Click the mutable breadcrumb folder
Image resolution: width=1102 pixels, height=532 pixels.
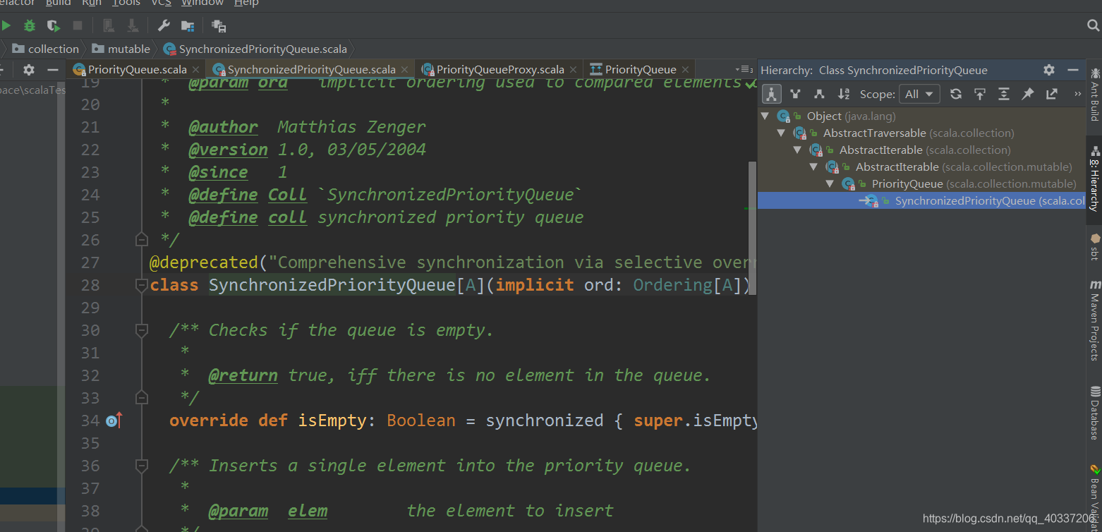tap(121, 49)
